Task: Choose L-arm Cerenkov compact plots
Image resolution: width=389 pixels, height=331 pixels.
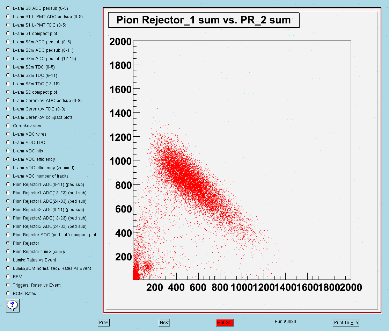Action: point(8,117)
